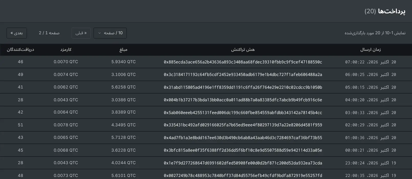
Task: Select transaction hash starting with 0x335431bc
Action: coord(243,125)
